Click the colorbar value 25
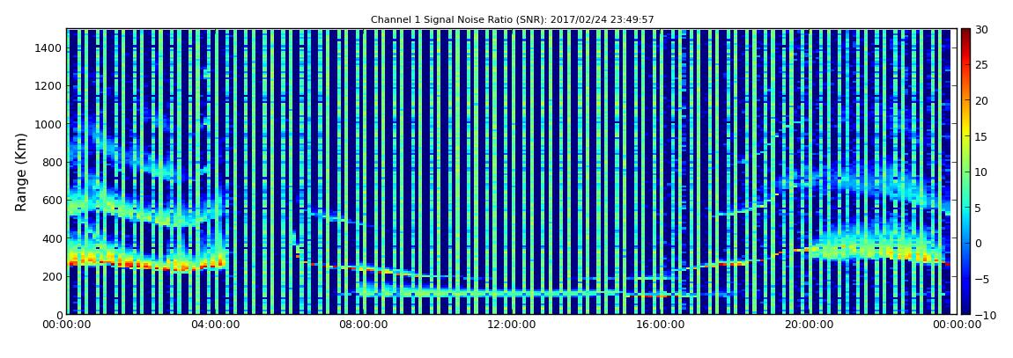The height and width of the screenshot is (358, 1013). pyautogui.click(x=982, y=65)
